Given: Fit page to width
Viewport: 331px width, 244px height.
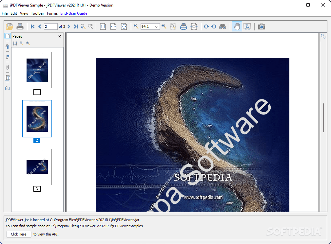Looking at the screenshot, I should (x=113, y=26).
